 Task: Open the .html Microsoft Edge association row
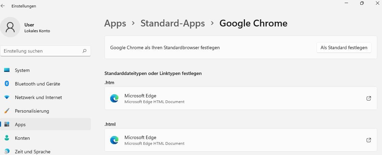tap(237, 140)
